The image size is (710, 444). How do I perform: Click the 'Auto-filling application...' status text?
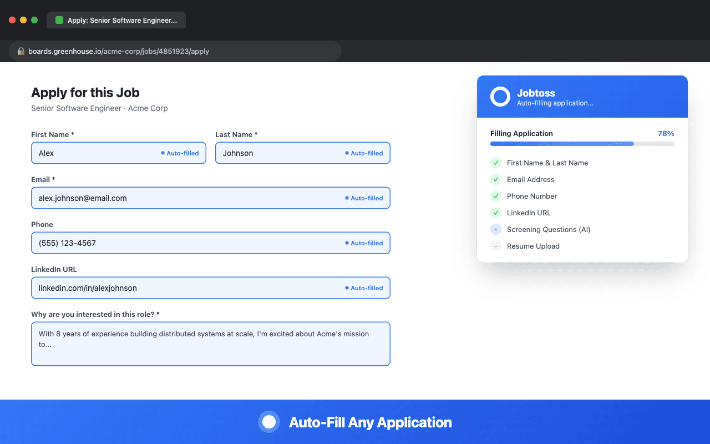(x=555, y=103)
